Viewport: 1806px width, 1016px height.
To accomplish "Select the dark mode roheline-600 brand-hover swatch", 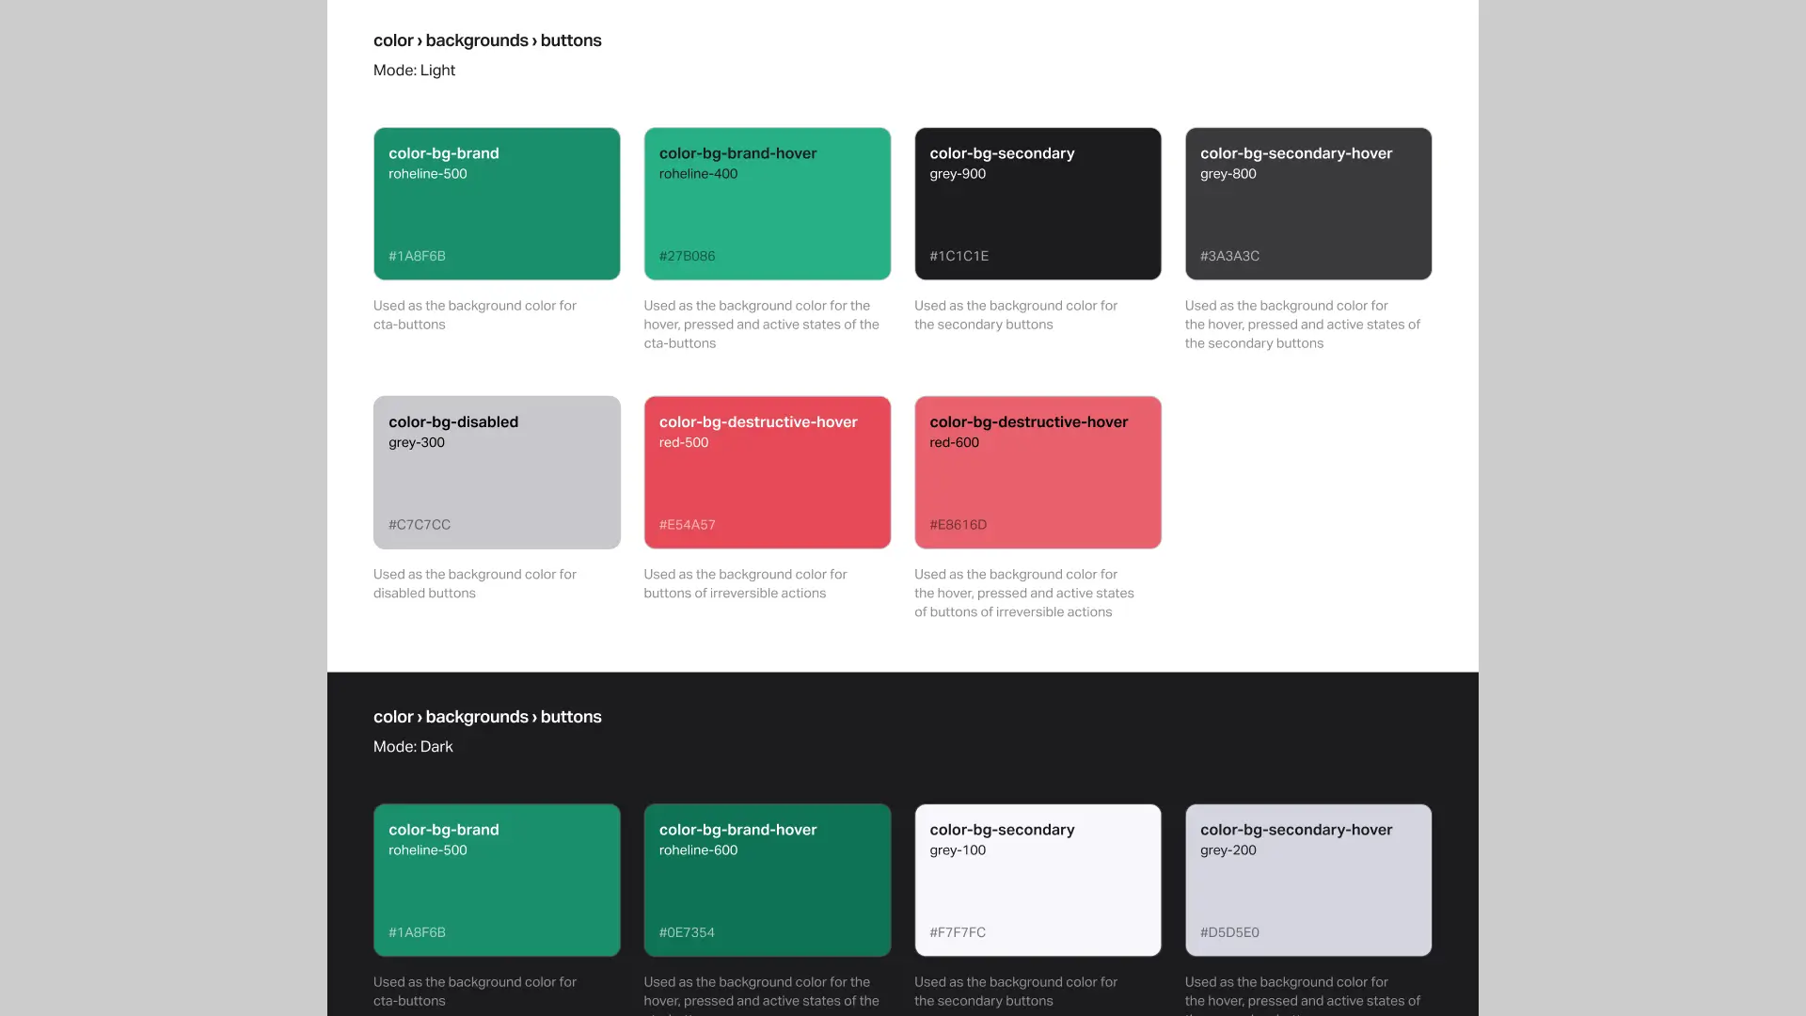I will click(767, 880).
